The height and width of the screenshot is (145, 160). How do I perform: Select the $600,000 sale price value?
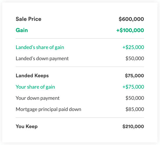click(x=131, y=19)
